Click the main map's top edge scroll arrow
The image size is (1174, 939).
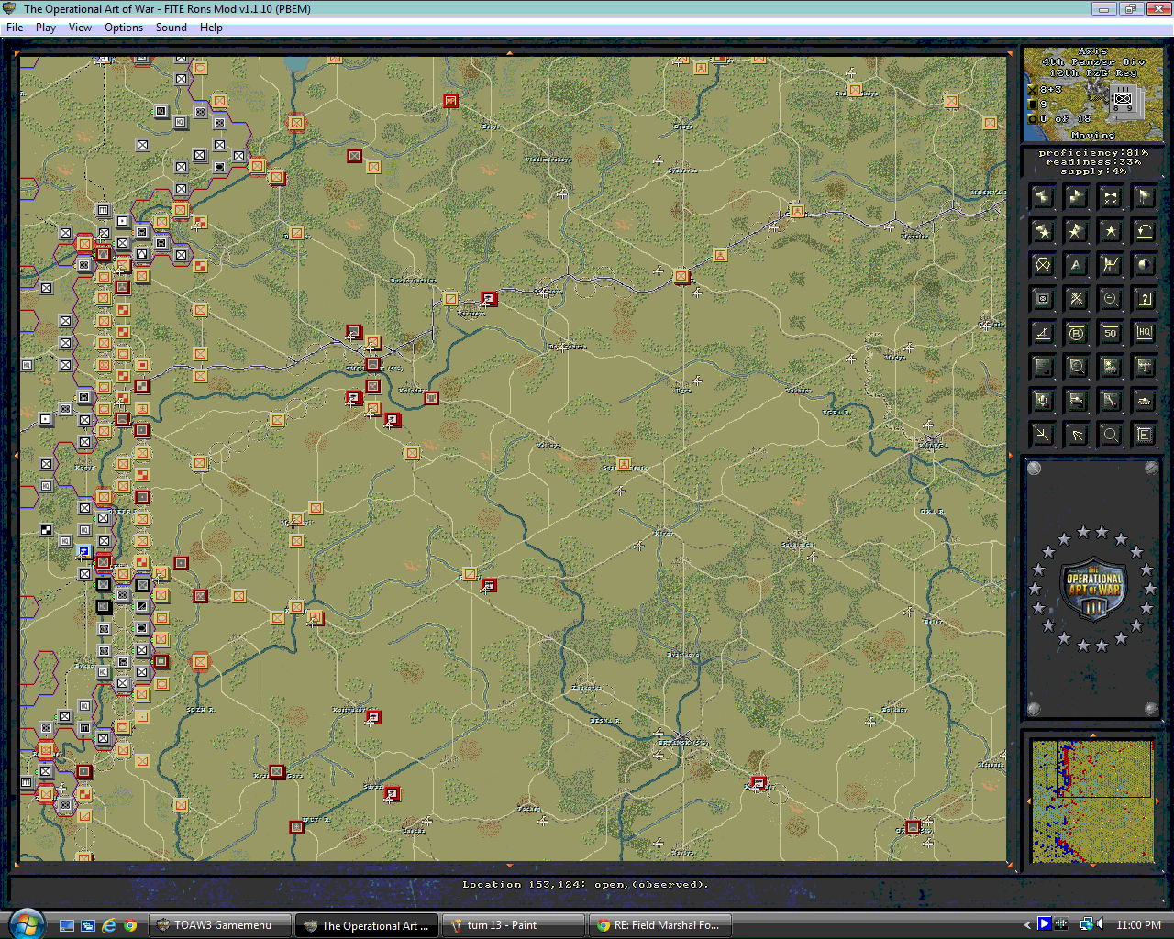[x=510, y=52]
